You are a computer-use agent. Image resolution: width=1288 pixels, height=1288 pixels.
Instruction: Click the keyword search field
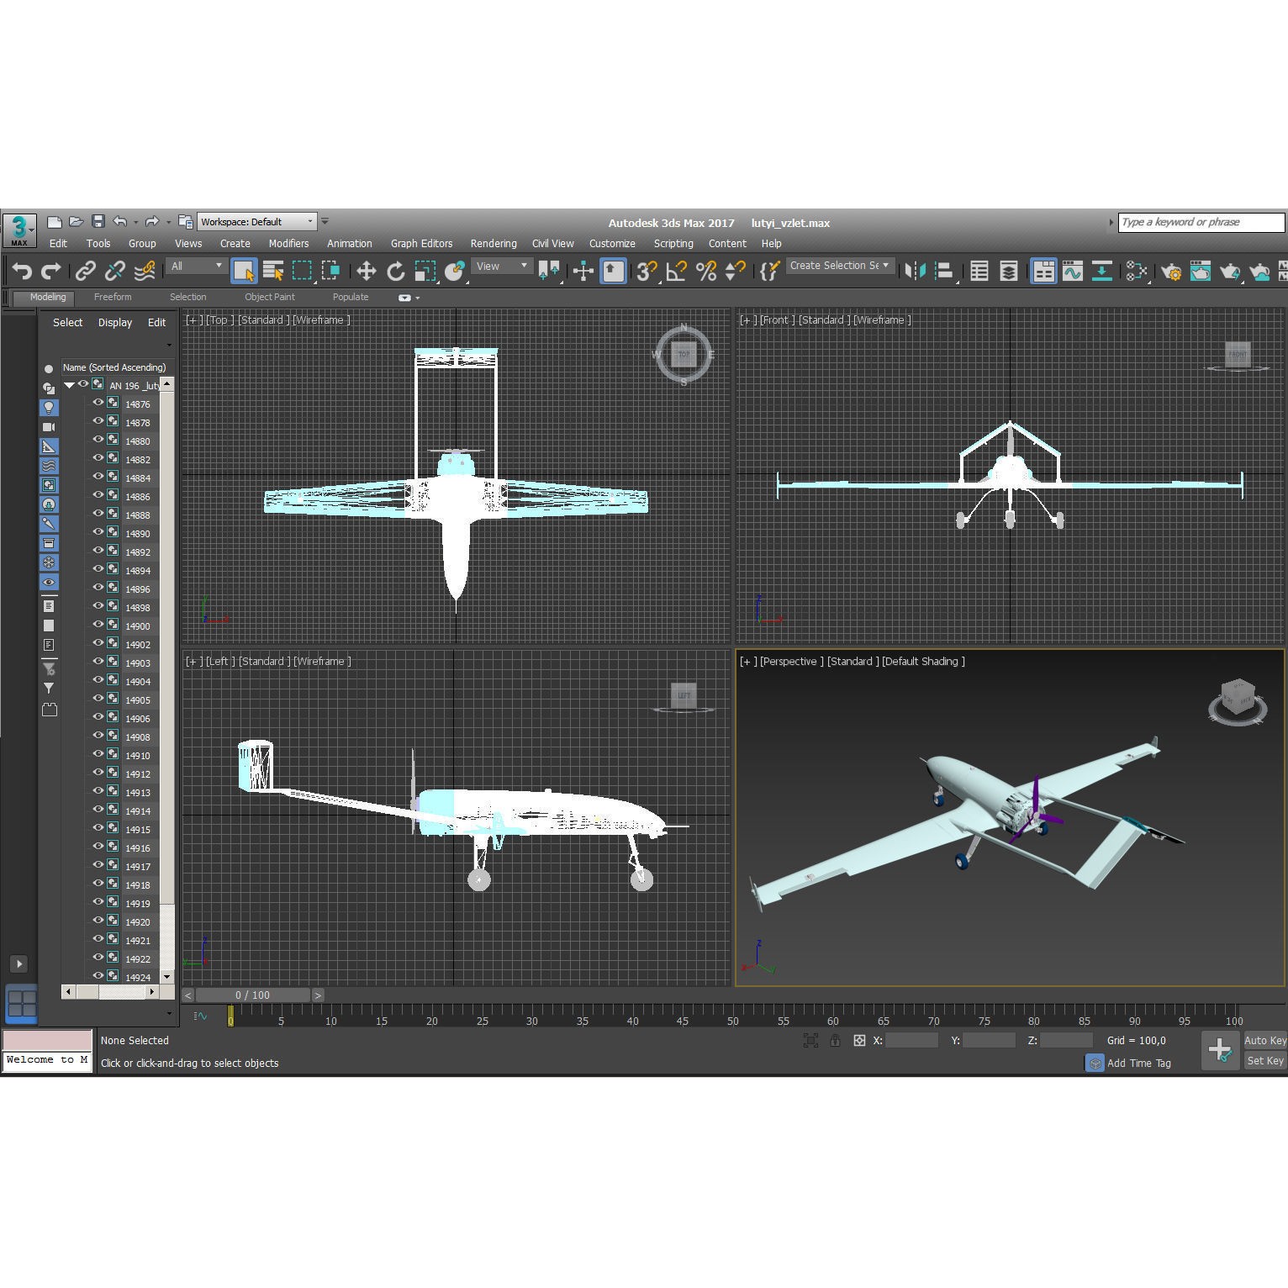[x=1201, y=222]
